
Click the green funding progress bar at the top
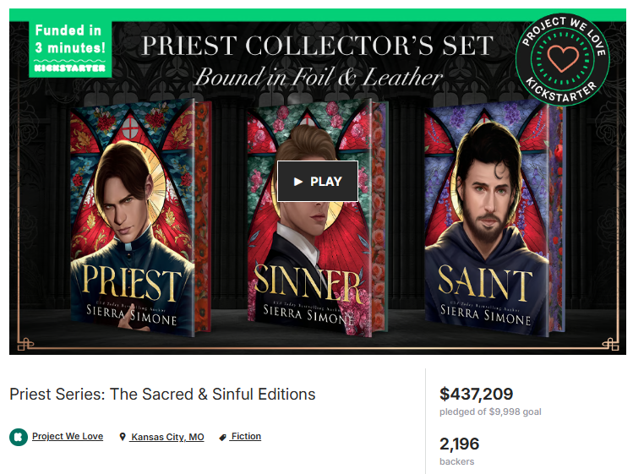pyautogui.click(x=317, y=14)
